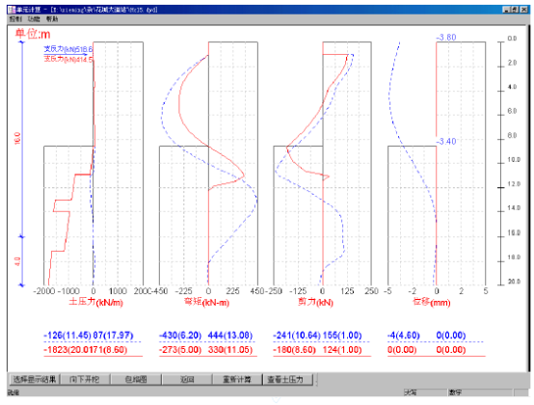Click the 返回 return button

187,379
